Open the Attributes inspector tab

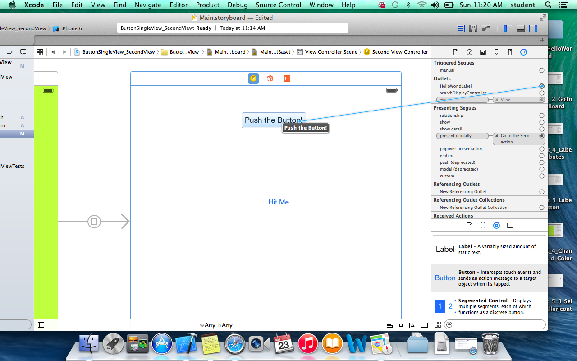pos(496,52)
